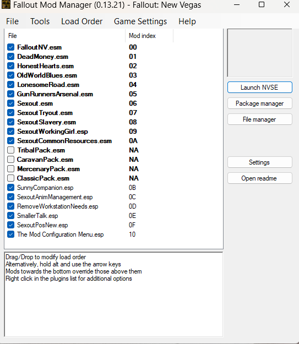Viewport: 299px width, 344px height.
Task: Toggle the LonesomeRoad.esm checkbox
Action: [11, 85]
